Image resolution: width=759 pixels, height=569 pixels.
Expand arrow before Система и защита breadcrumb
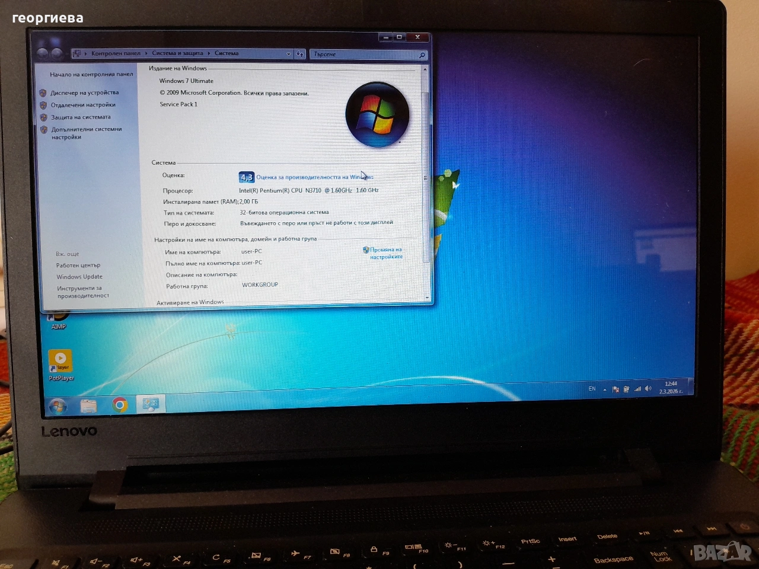tap(146, 53)
